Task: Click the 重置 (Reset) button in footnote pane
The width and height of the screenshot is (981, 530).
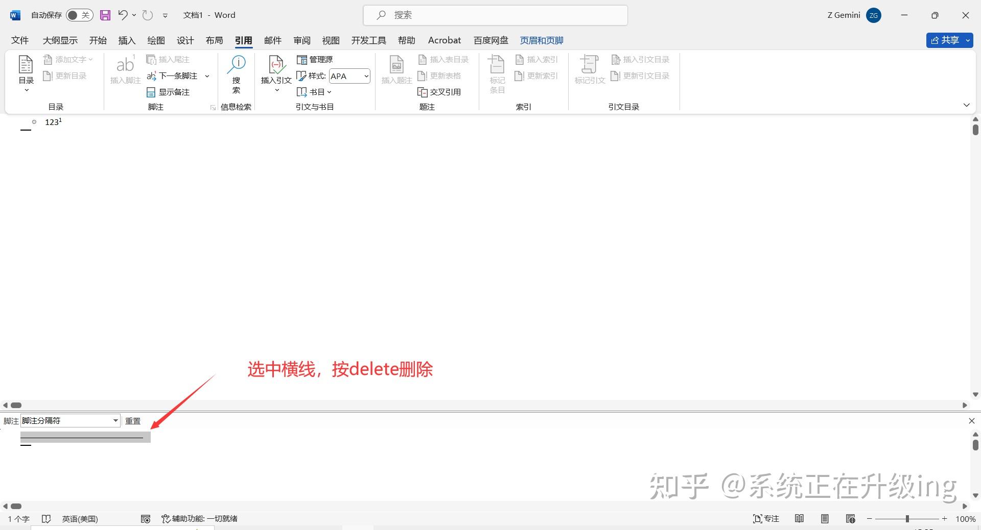Action: [x=133, y=421]
